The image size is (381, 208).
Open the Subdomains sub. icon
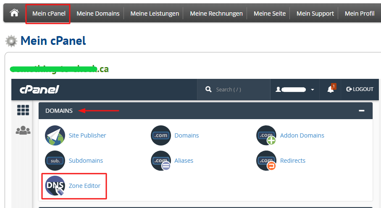point(55,161)
